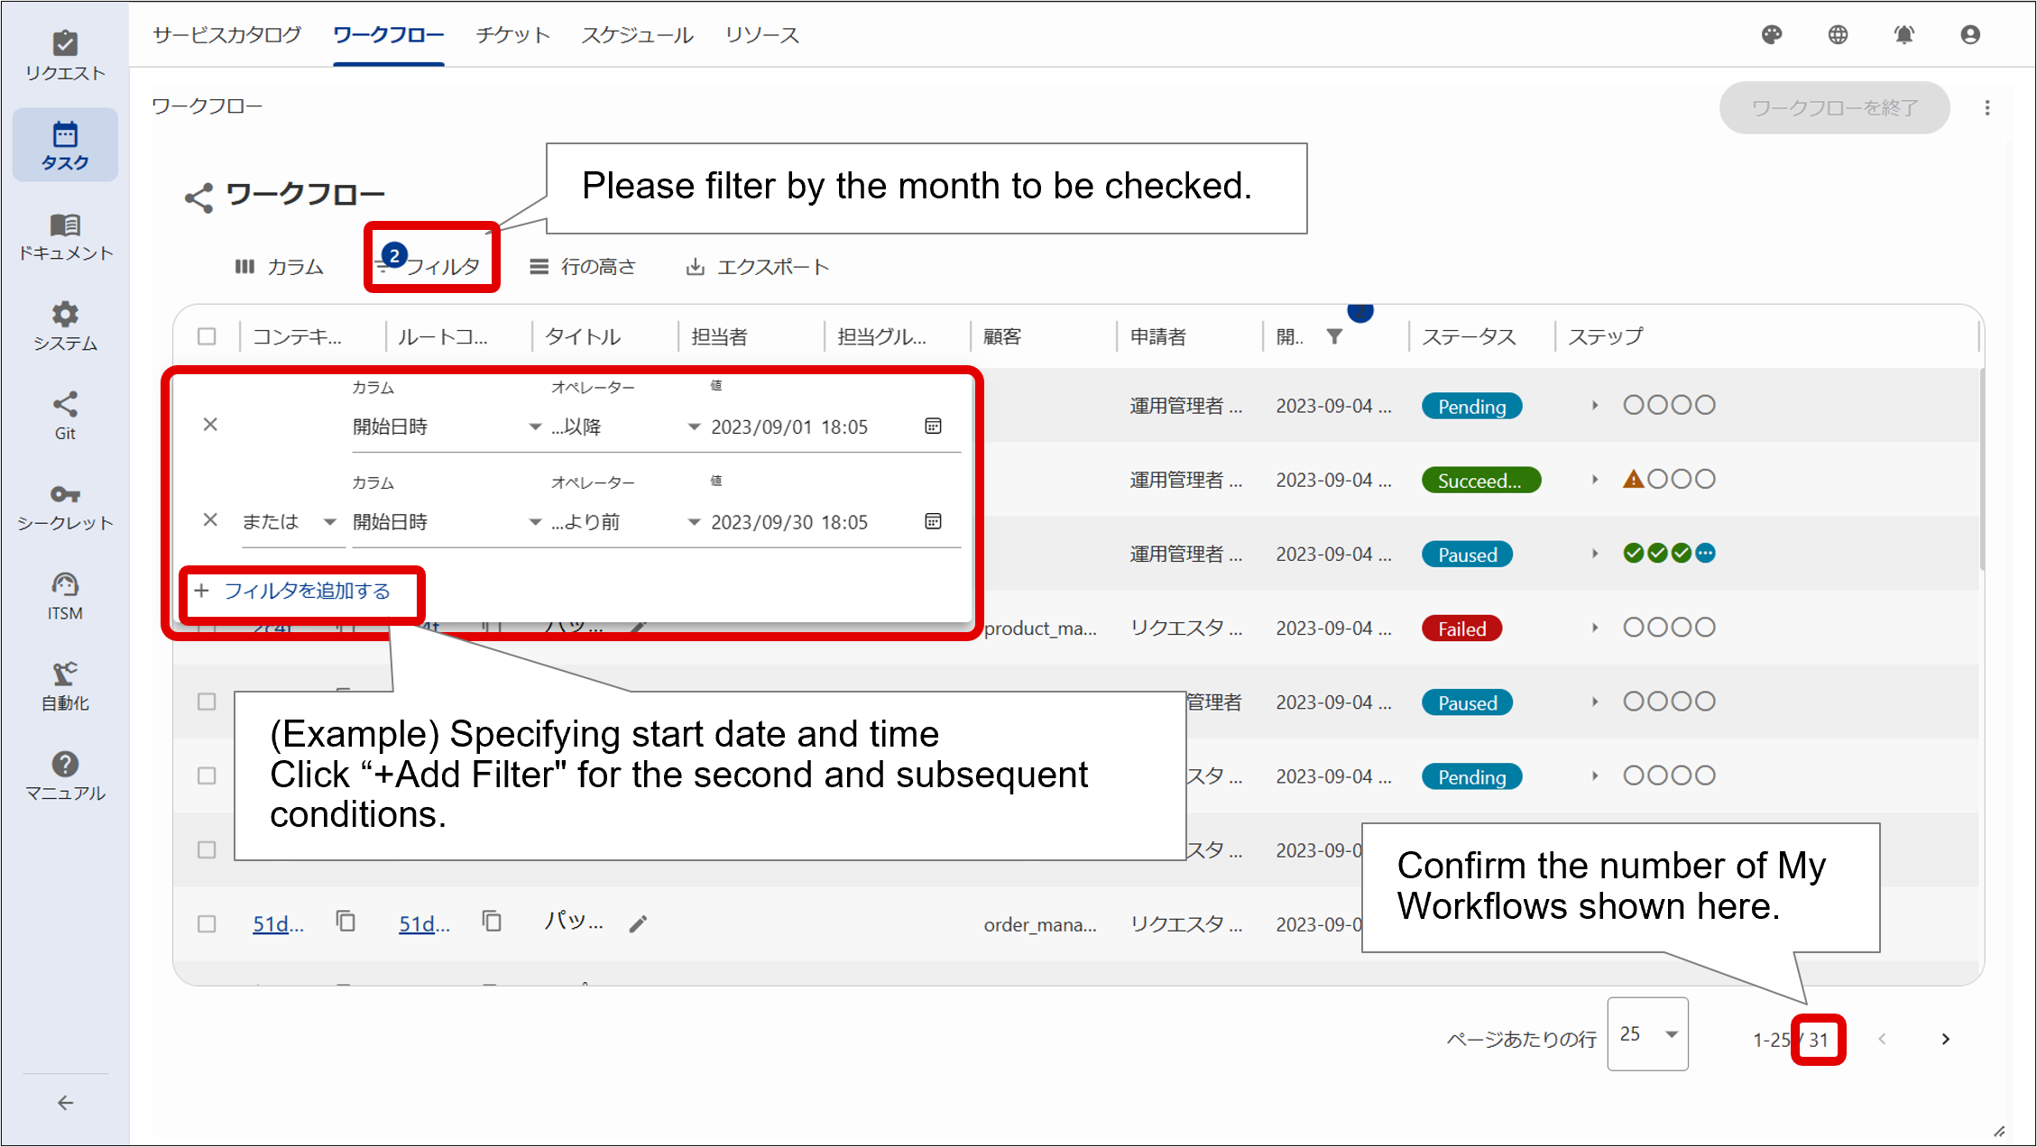Viewport: 2037px width, 1147px height.
Task: Go to next page arrow
Action: pos(1945,1039)
